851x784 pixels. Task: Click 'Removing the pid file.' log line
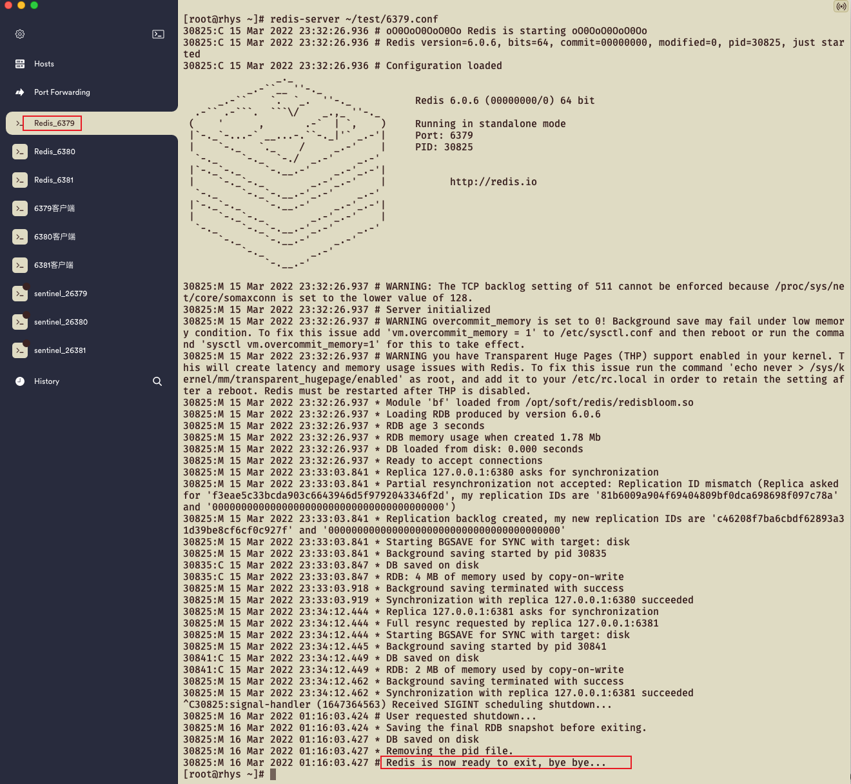tap(450, 751)
